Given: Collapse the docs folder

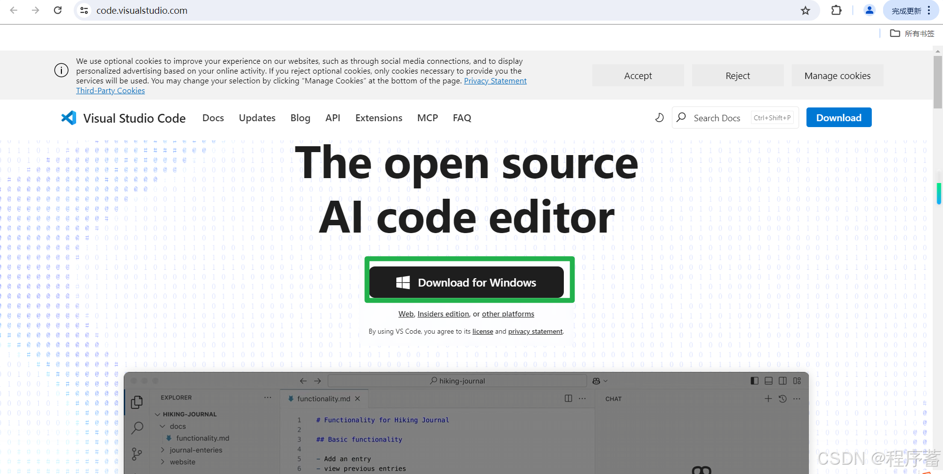Looking at the screenshot, I should [163, 426].
